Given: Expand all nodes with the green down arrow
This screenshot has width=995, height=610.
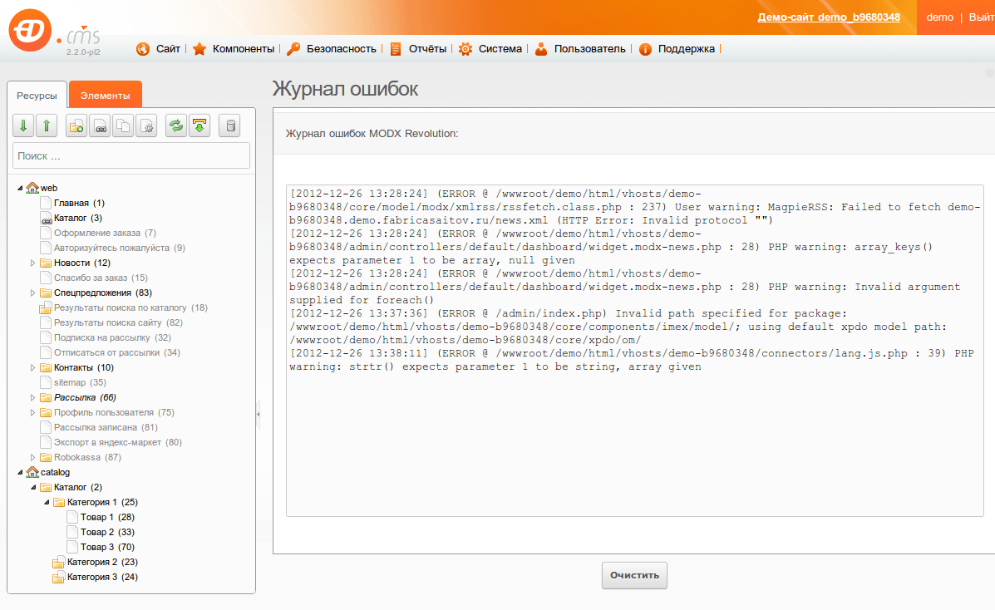Looking at the screenshot, I should point(23,125).
